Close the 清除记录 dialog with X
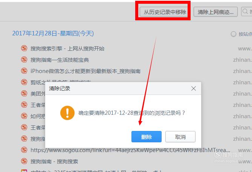This screenshot has height=172, width=252. tap(194, 88)
